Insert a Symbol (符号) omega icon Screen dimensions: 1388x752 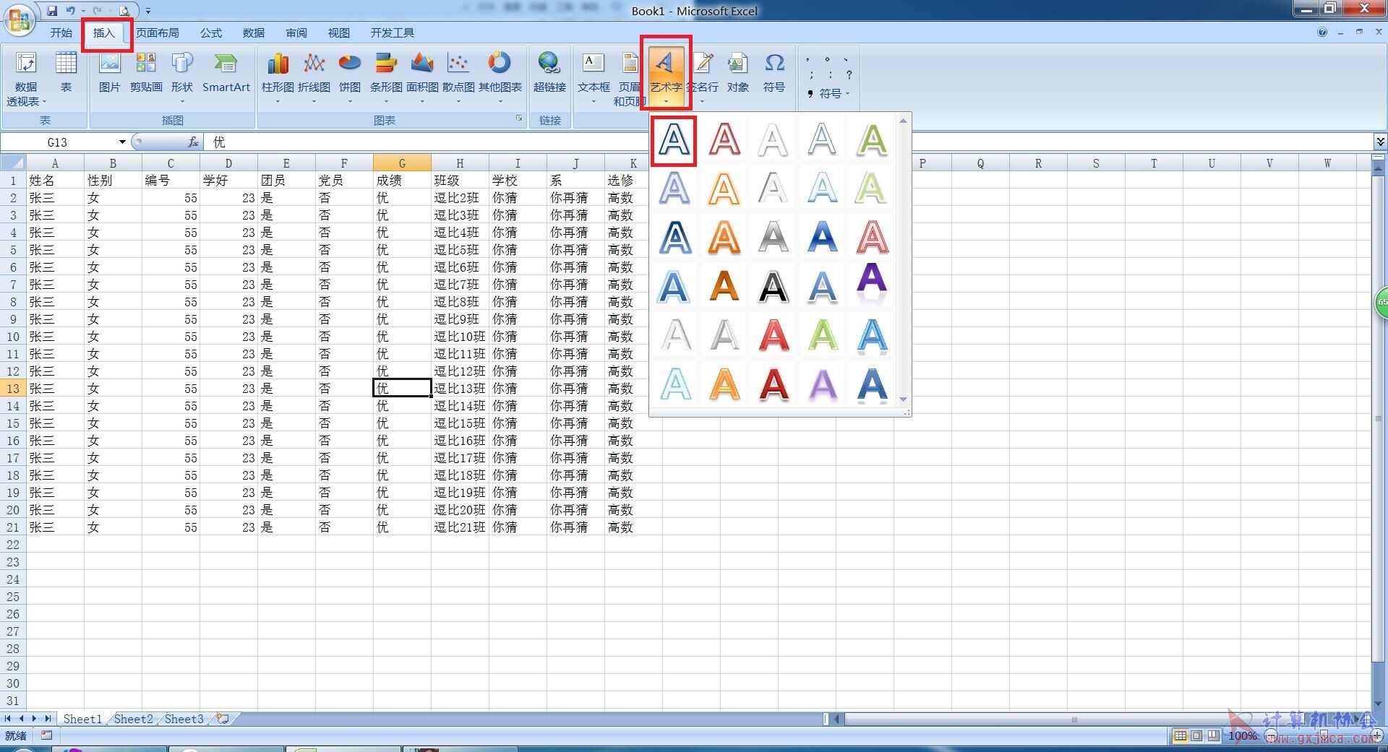pos(774,72)
